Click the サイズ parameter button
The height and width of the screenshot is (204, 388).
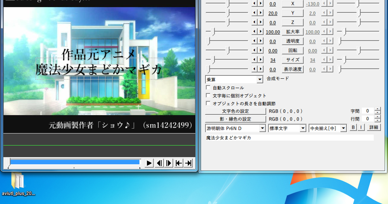pyautogui.click(x=293, y=60)
